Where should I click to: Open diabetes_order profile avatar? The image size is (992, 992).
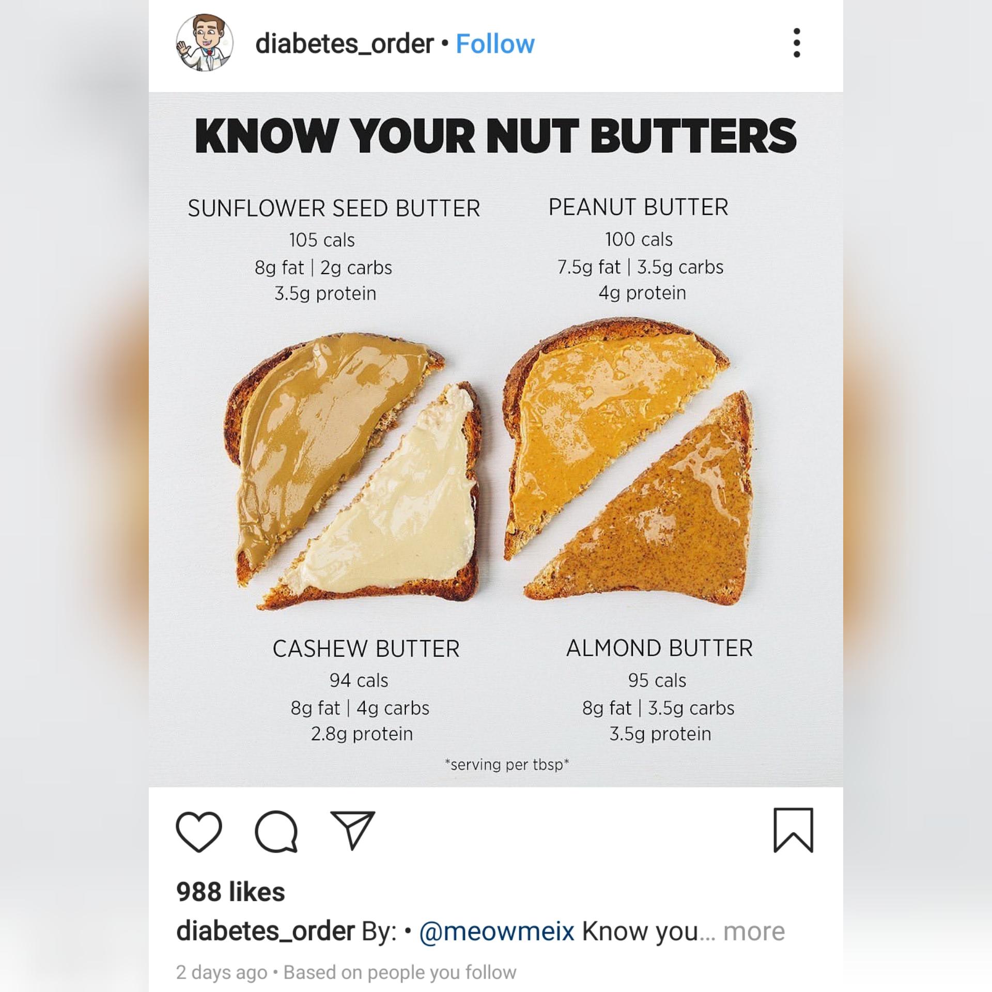tap(205, 43)
